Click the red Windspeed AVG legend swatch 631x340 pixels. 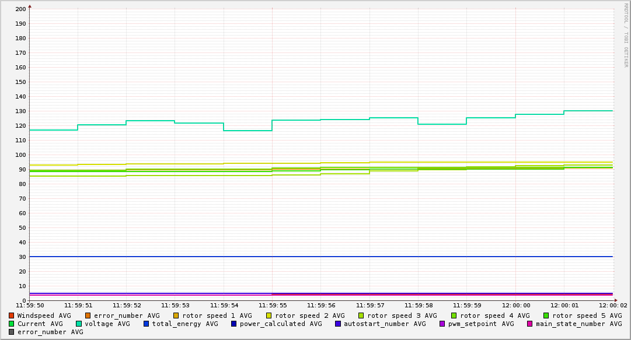[11, 316]
